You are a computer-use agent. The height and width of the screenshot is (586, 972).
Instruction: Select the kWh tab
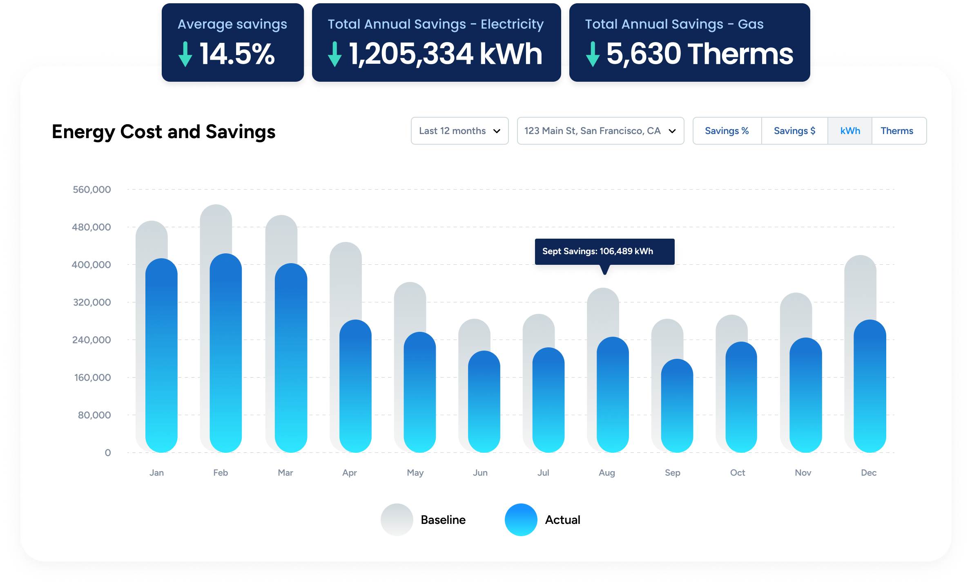850,131
